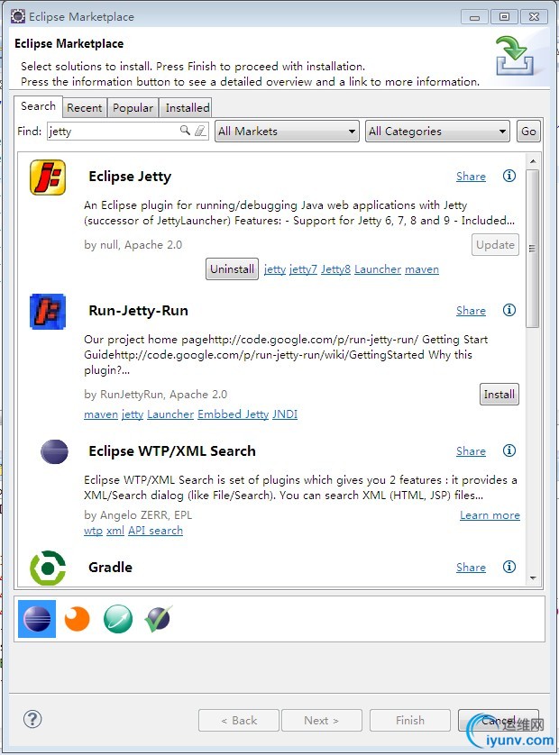The image size is (559, 755).
Task: Click the Eclipse Marketplace title bar icon
Action: [18, 16]
